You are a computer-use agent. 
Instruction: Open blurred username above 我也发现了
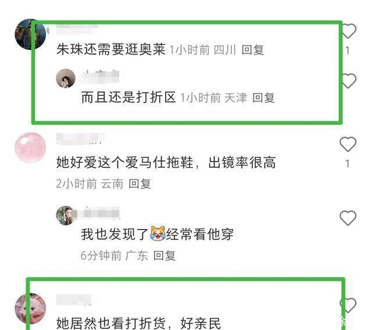(x=99, y=213)
